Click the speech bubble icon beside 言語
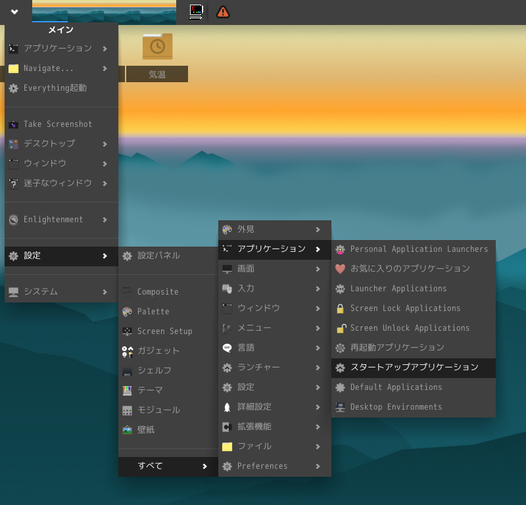The height and width of the screenshot is (505, 526). [227, 348]
